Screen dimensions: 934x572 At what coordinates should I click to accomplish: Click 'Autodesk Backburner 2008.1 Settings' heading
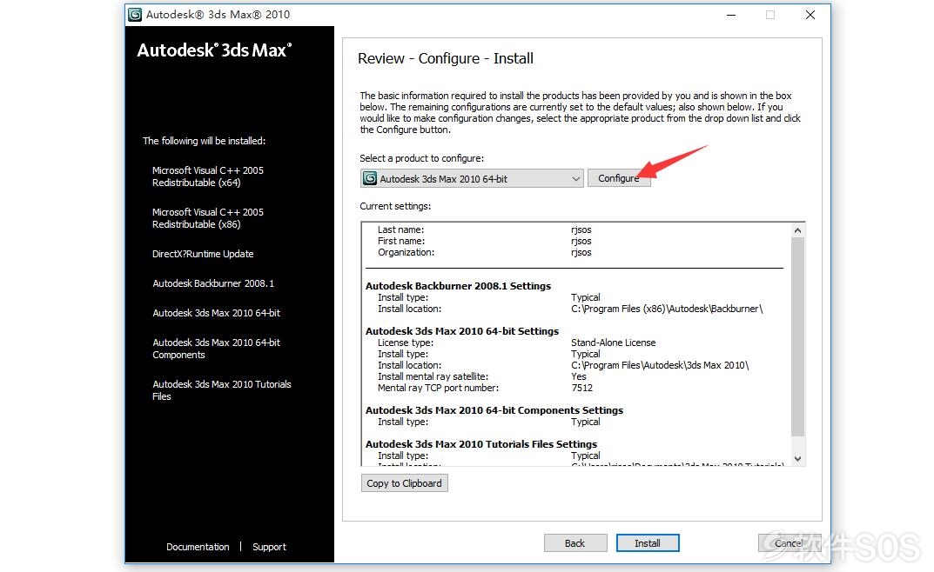coord(458,285)
